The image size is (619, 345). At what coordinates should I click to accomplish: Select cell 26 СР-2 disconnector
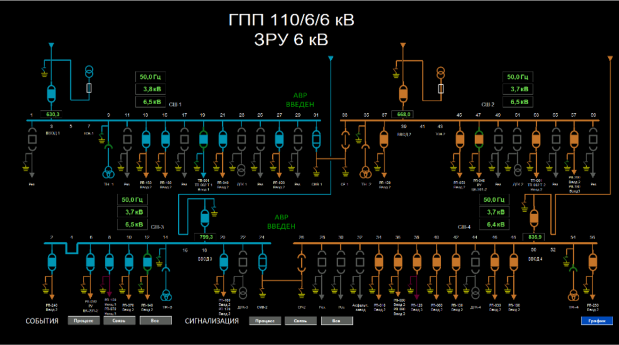tap(302, 262)
